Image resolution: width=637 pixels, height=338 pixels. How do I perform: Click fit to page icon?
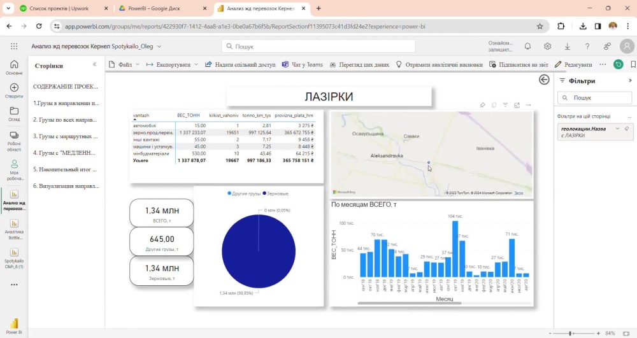point(626,333)
